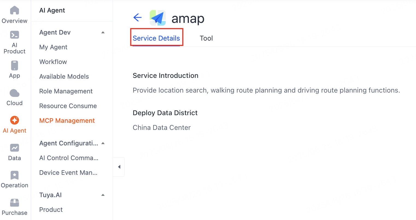The image size is (416, 220).
Task: Select MCP Management menu item
Action: point(67,121)
